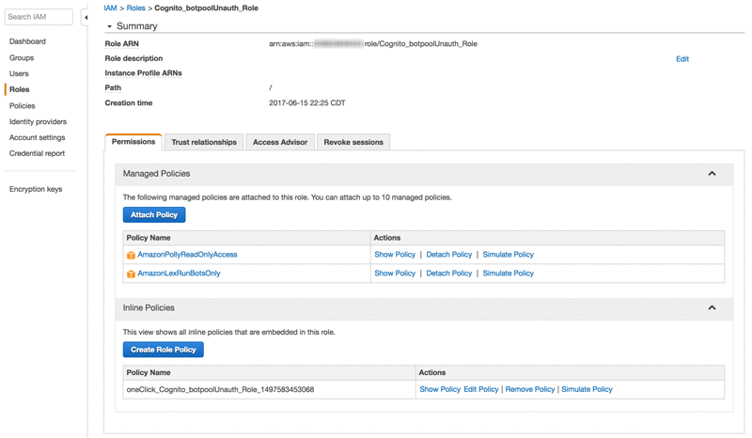This screenshot has height=438, width=752.
Task: Edit Policy for the oneClick inline policy
Action: pyautogui.click(x=481, y=389)
